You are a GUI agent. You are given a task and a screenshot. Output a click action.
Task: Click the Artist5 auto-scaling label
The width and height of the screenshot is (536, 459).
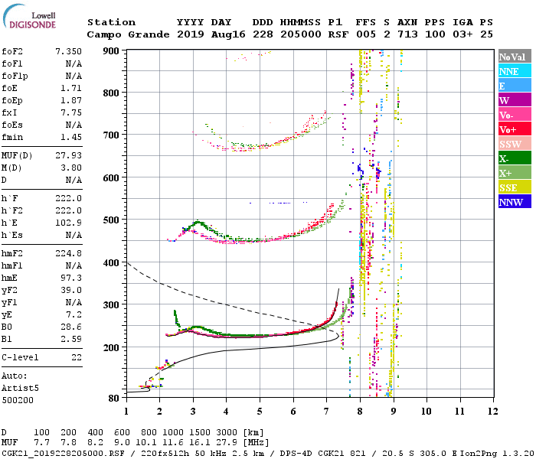click(20, 389)
